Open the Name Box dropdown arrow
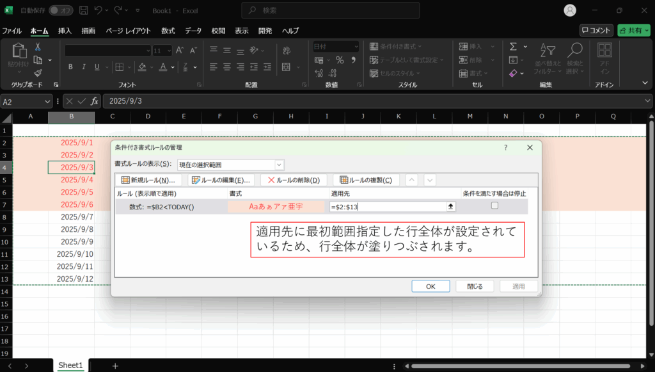655x372 pixels. coord(47,102)
